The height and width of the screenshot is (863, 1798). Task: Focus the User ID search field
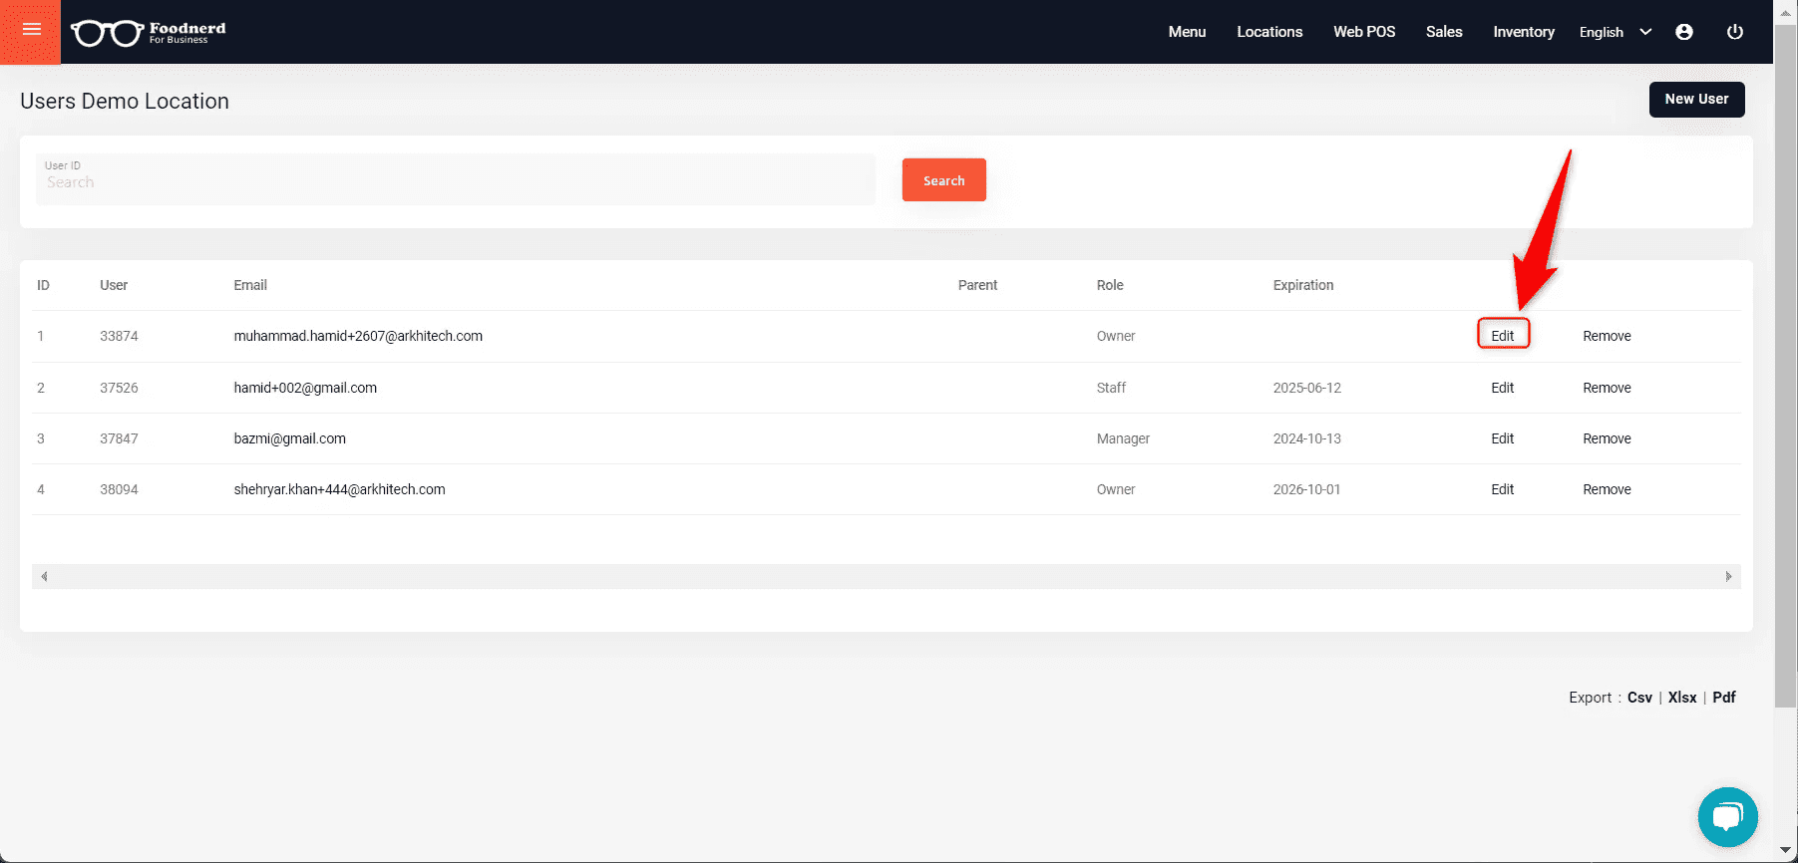(455, 182)
